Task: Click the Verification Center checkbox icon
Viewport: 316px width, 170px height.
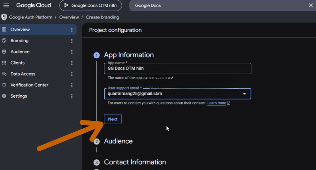Action: (x=4, y=85)
